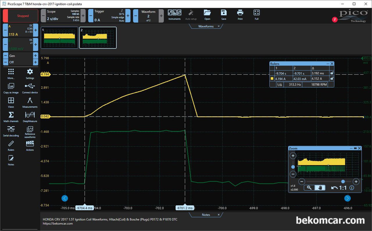
Task: Close the Waveforms tab with its x
Action: 219,26
